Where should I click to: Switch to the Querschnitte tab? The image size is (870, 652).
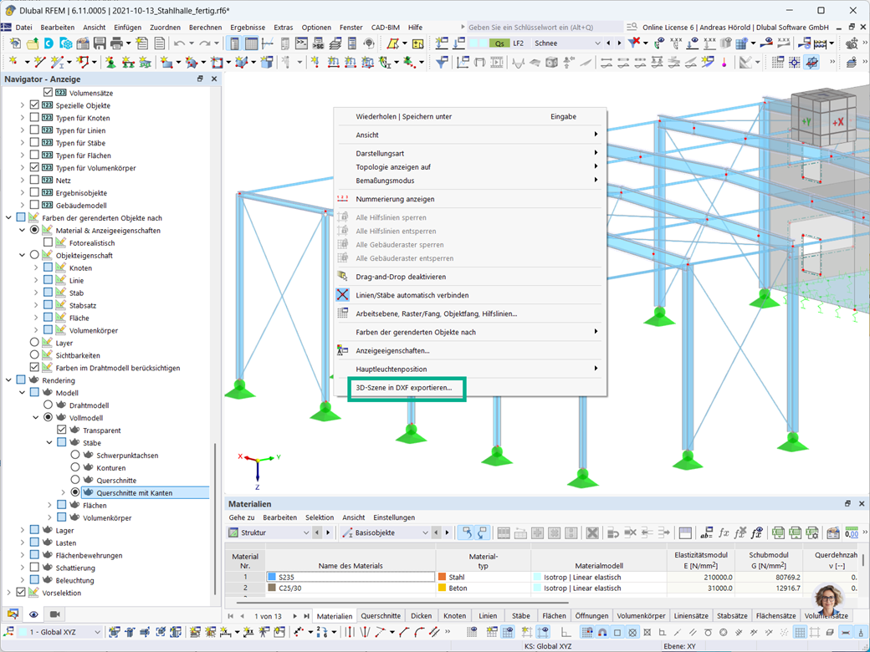coord(381,616)
